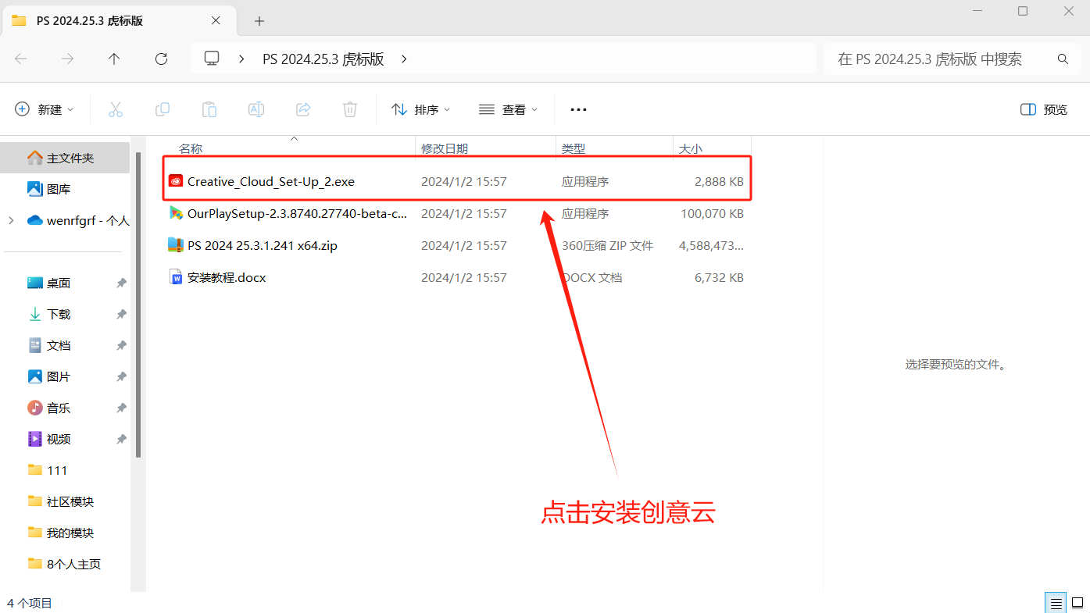This screenshot has height=613, width=1090.
Task: Click the OurPlaySetup file icon
Action: coord(176,213)
